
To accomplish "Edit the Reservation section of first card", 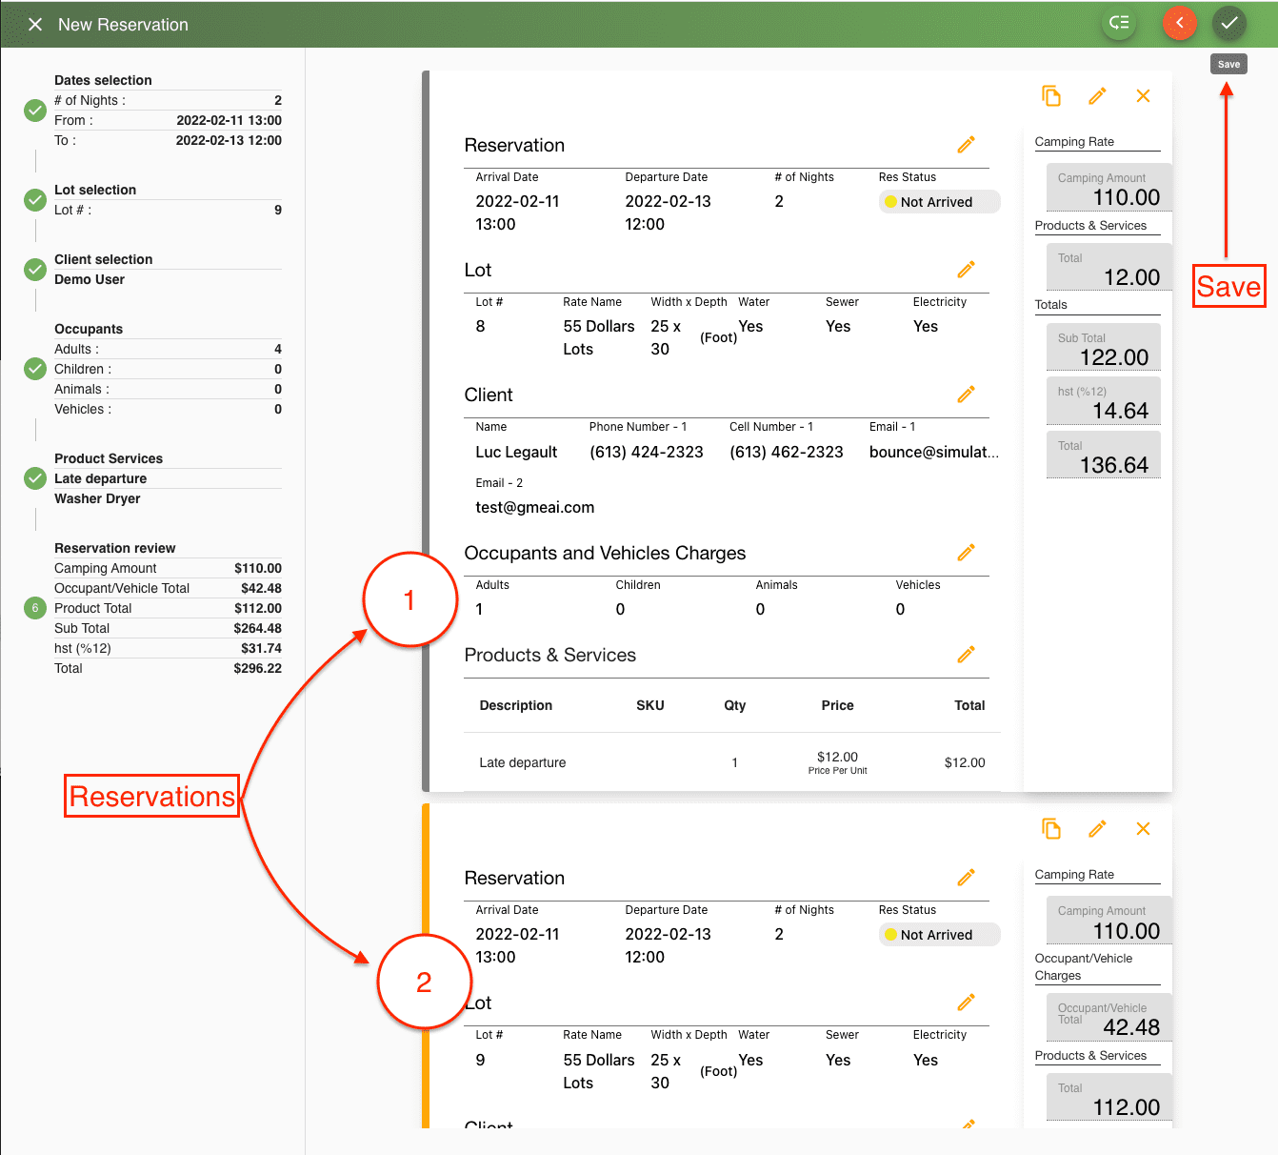I will [x=966, y=145].
